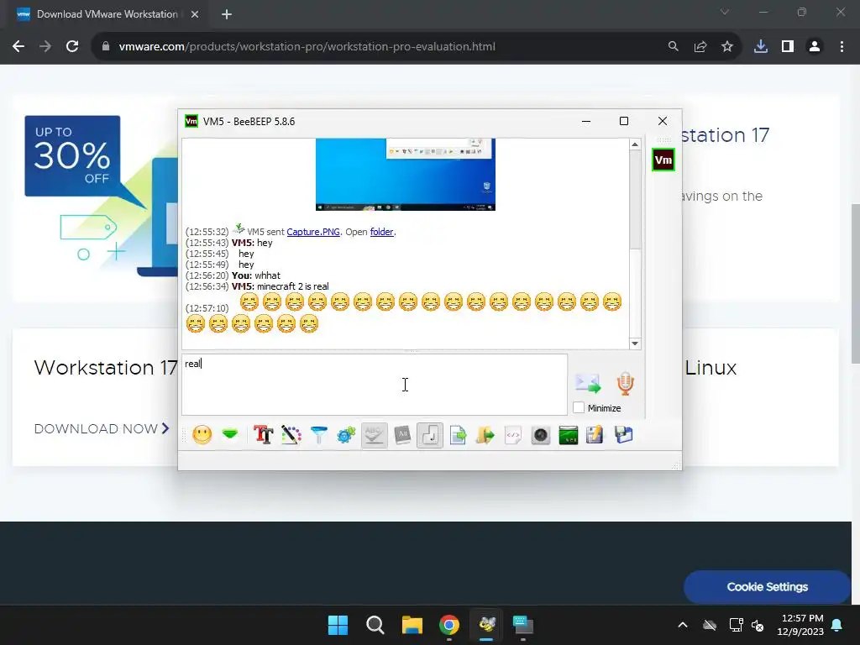This screenshot has height=645, width=860.
Task: Record a voice message with microphone icon
Action: point(625,383)
